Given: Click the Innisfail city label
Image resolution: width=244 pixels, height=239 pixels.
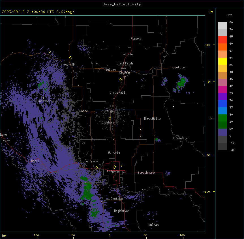Looking at the screenshot, I should pos(117,93).
